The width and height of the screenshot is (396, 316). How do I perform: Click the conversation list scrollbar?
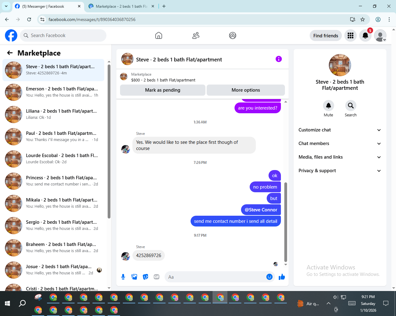point(109,141)
